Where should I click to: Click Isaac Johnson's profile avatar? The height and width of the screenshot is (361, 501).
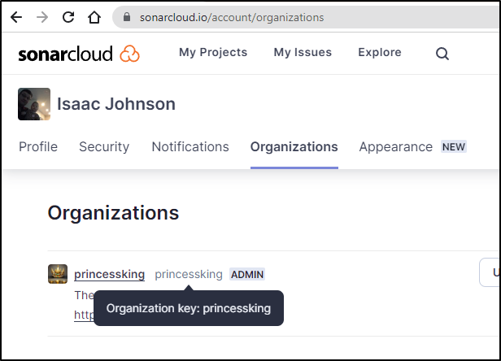click(34, 104)
